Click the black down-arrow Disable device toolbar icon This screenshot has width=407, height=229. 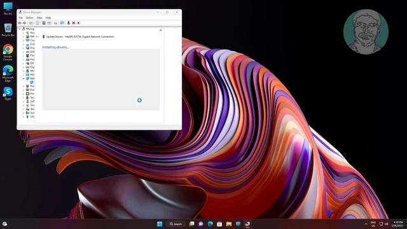pyautogui.click(x=78, y=23)
